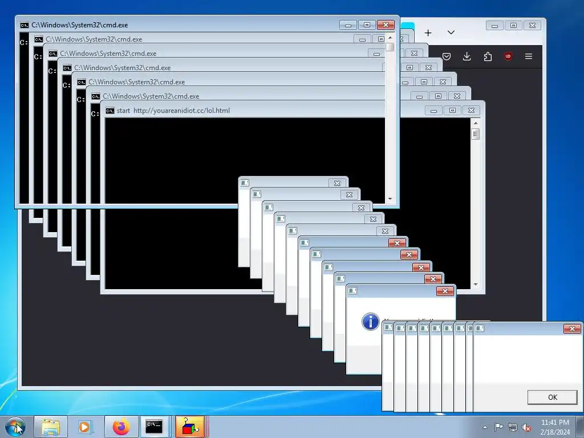Close the 'start http://youareanidiot.cc/lol.html' window
584x438 pixels.
pyautogui.click(x=471, y=110)
